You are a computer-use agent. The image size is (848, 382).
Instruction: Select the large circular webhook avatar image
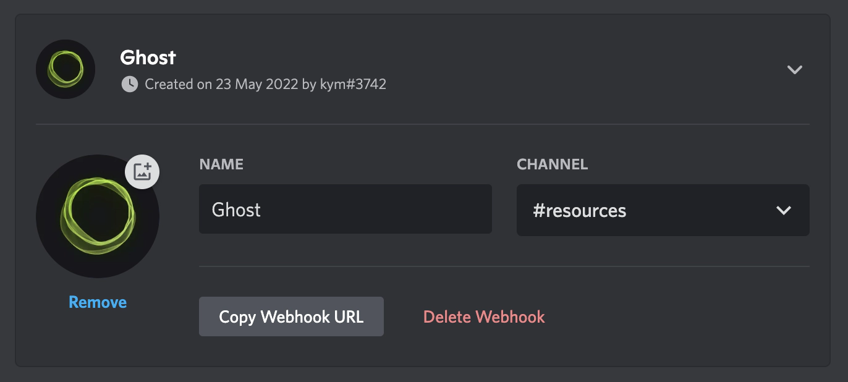pyautogui.click(x=97, y=216)
